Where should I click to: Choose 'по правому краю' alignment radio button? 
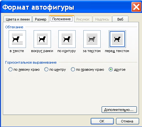tap(73, 69)
